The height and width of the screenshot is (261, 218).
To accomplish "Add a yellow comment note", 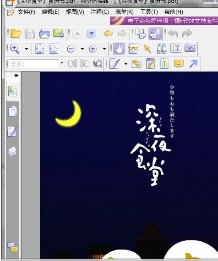I will (x=179, y=64).
